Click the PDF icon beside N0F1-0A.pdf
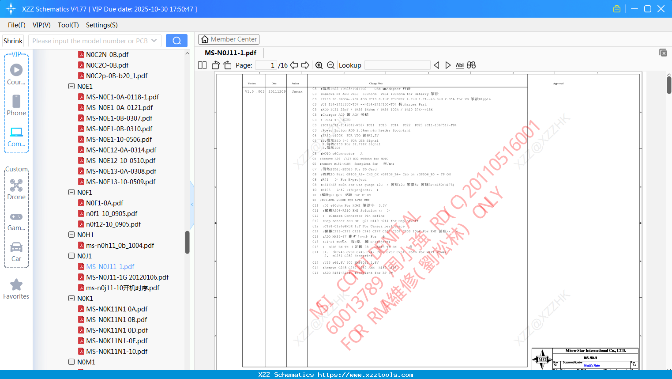This screenshot has width=672, height=379. click(81, 203)
